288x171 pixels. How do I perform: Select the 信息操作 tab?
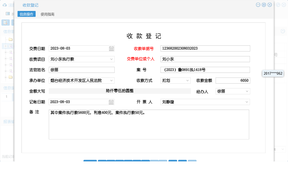tap(26, 14)
